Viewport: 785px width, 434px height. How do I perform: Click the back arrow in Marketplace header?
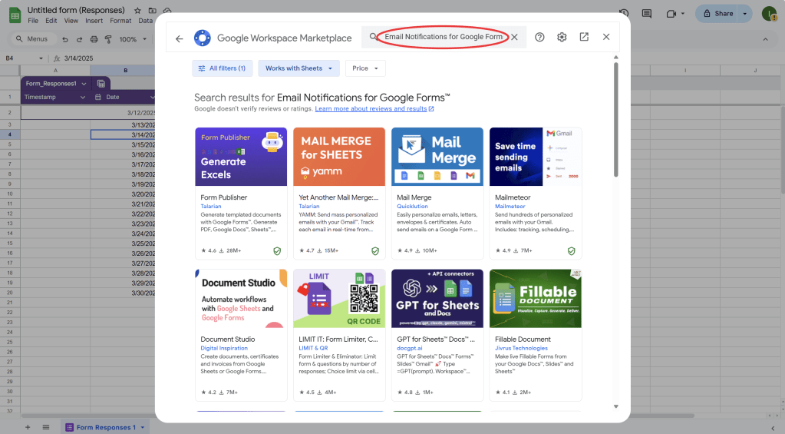[180, 38]
